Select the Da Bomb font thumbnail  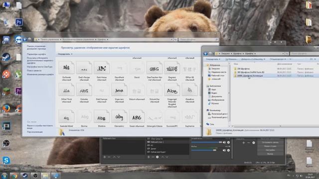tap(66, 68)
